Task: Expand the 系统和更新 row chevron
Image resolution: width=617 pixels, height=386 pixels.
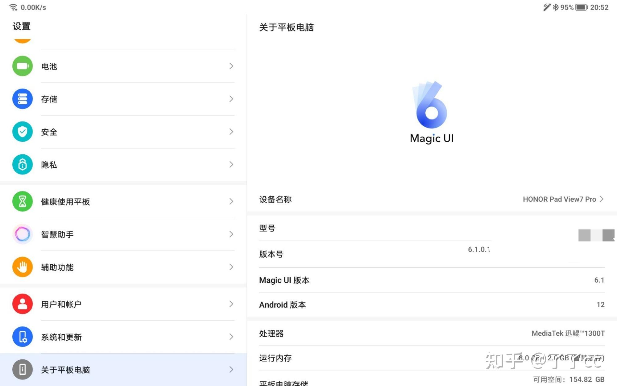Action: tap(231, 337)
